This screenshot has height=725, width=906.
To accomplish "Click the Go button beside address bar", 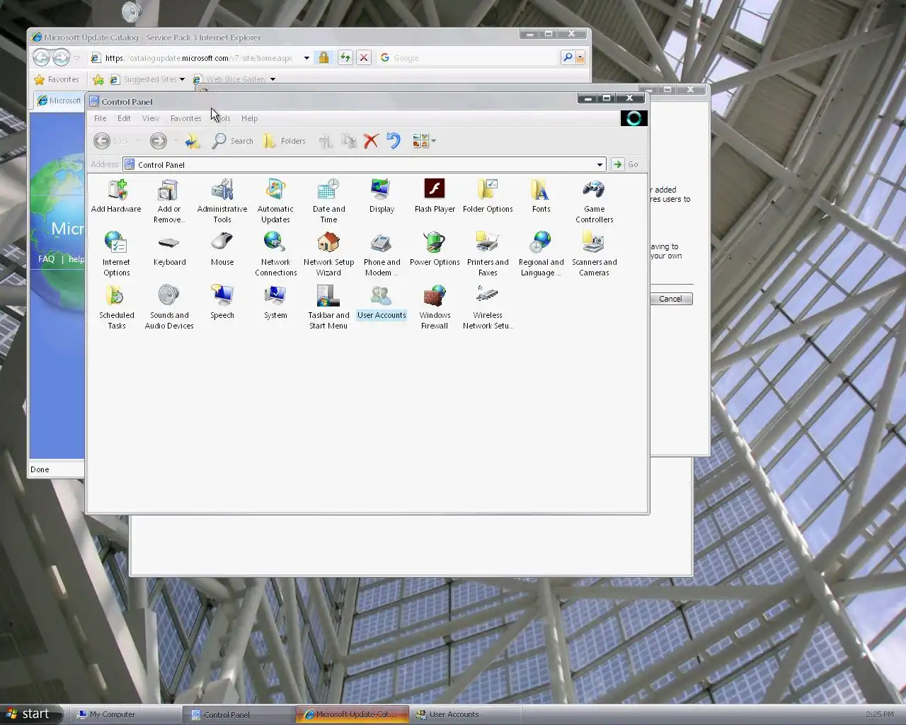I will (626, 164).
